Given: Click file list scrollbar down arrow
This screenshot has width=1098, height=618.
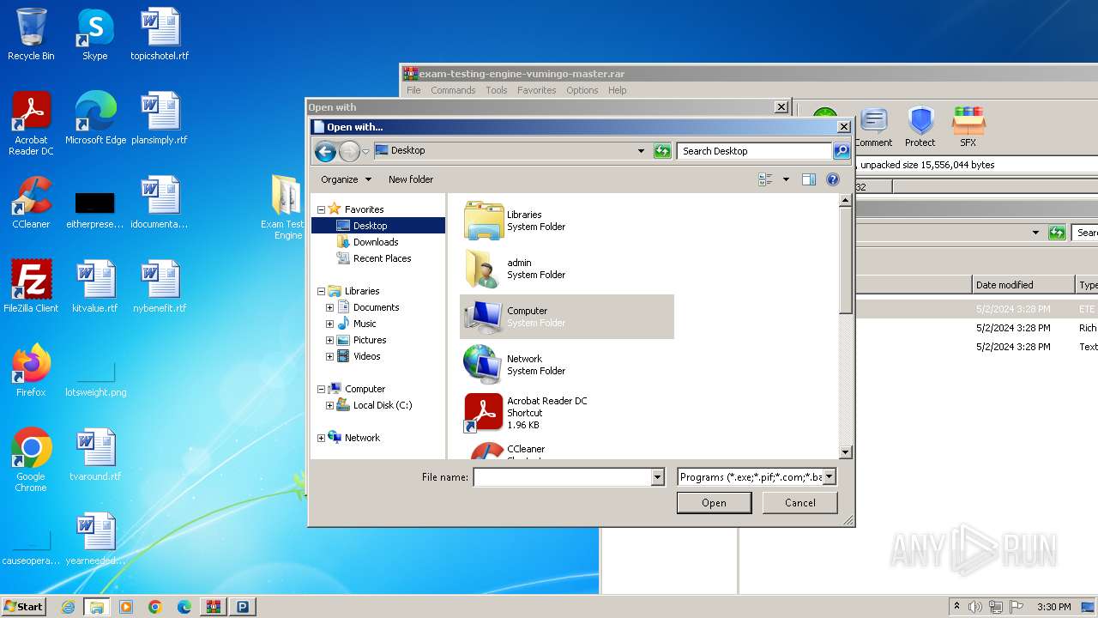Looking at the screenshot, I should [x=845, y=452].
